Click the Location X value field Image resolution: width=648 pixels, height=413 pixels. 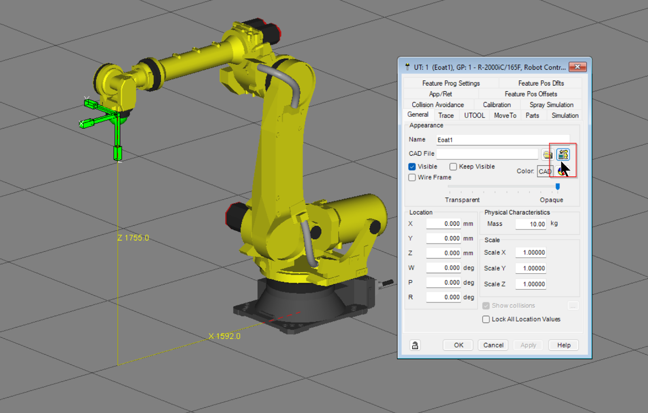(x=443, y=224)
